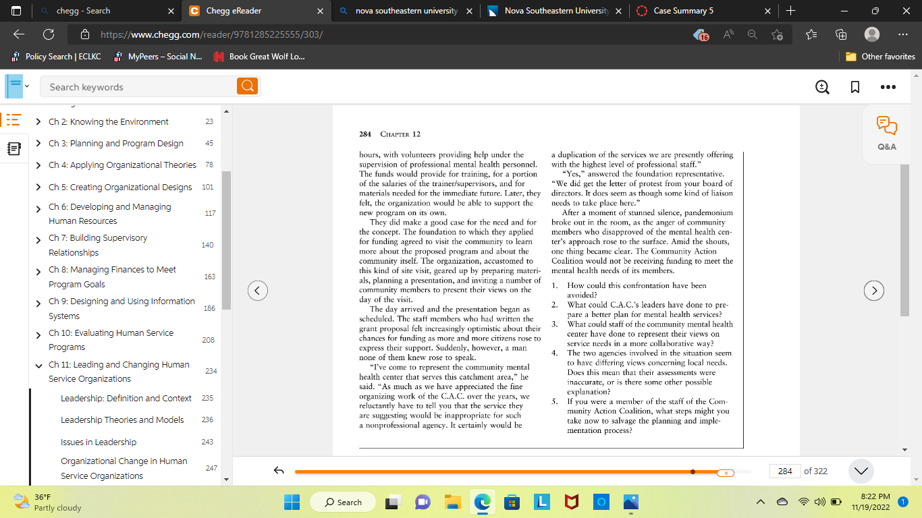Screen dimensions: 922x518
Task: Open Ch 9: Designing and Using Information Systems
Action: [x=121, y=308]
